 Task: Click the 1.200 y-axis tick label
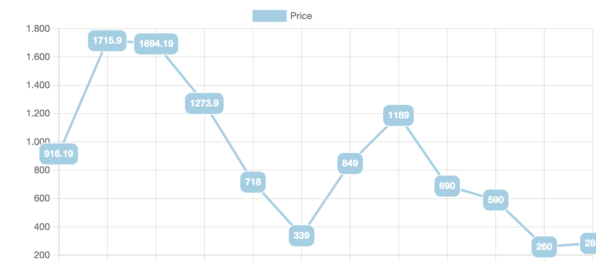click(x=38, y=114)
